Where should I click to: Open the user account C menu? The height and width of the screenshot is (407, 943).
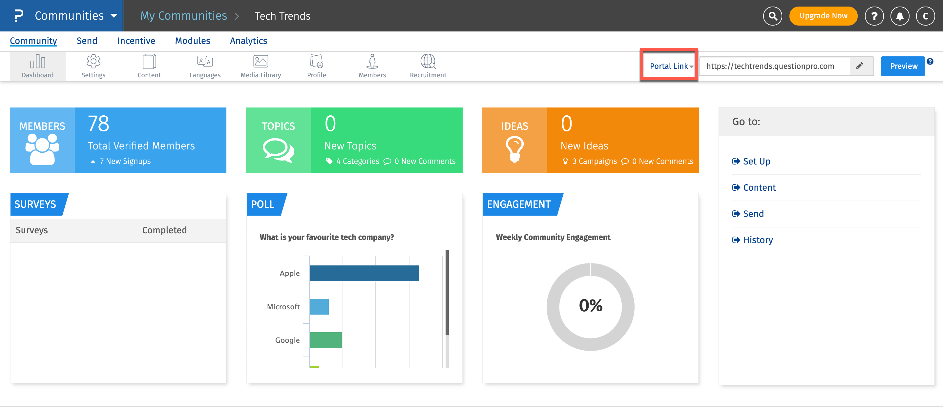pyautogui.click(x=925, y=16)
